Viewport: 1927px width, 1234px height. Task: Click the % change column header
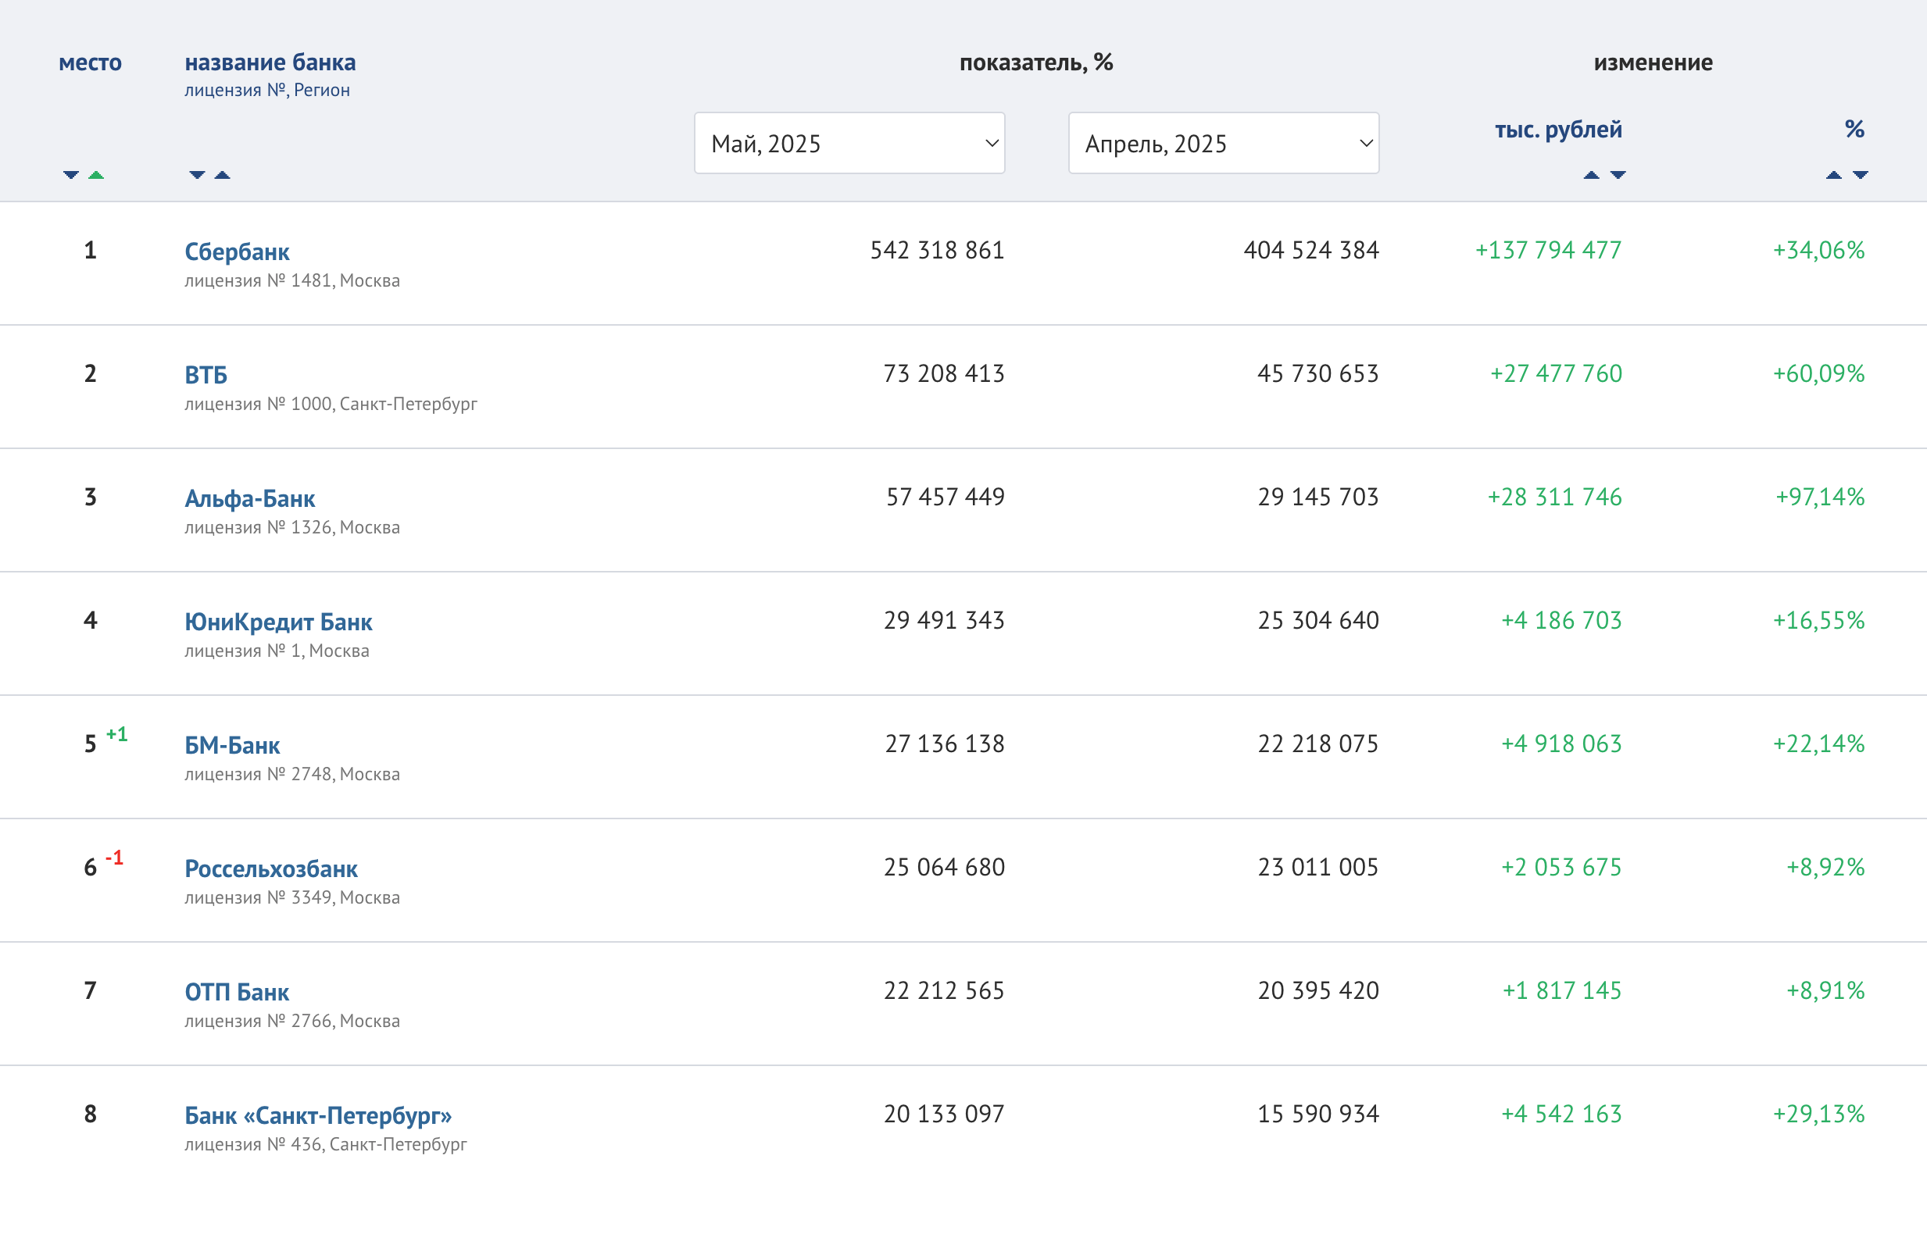tap(1854, 129)
